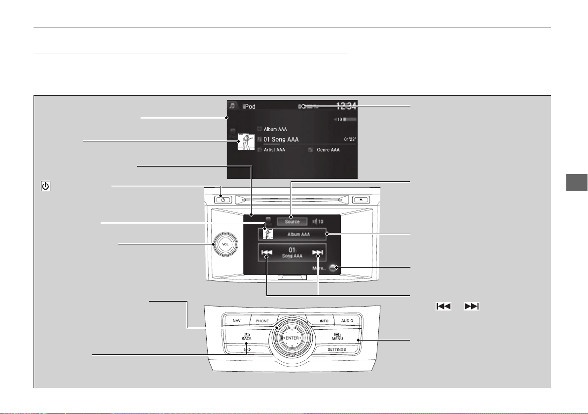This screenshot has width=588, height=414.
Task: Hit the day/night display mode button
Action: [247, 350]
